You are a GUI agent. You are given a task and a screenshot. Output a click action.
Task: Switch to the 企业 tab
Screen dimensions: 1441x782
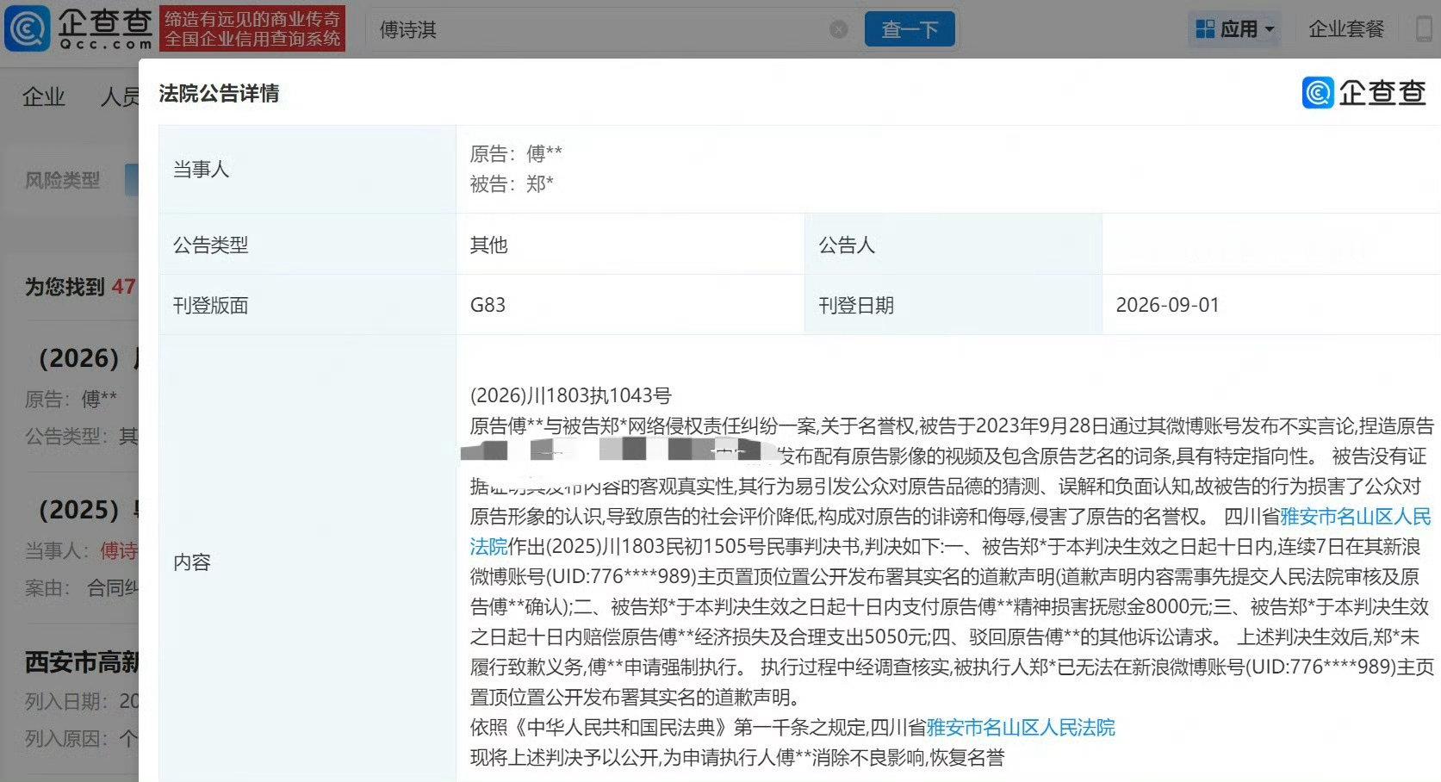[44, 96]
